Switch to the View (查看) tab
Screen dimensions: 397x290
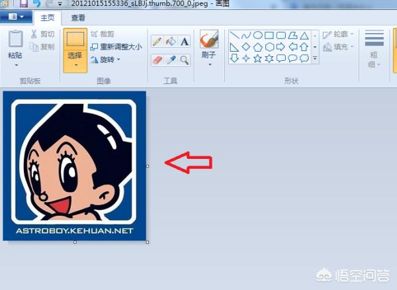pyautogui.click(x=78, y=18)
